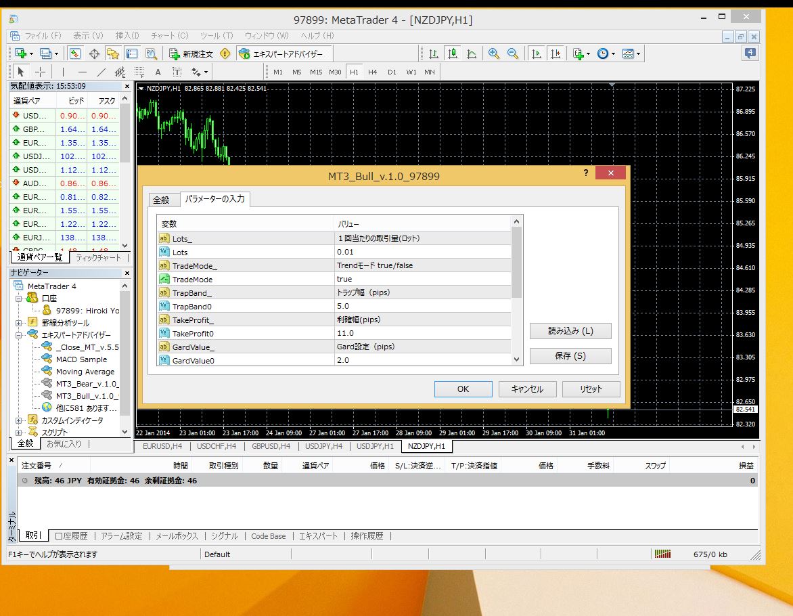The height and width of the screenshot is (616, 793).
Task: Click the リセット button
Action: pos(591,389)
